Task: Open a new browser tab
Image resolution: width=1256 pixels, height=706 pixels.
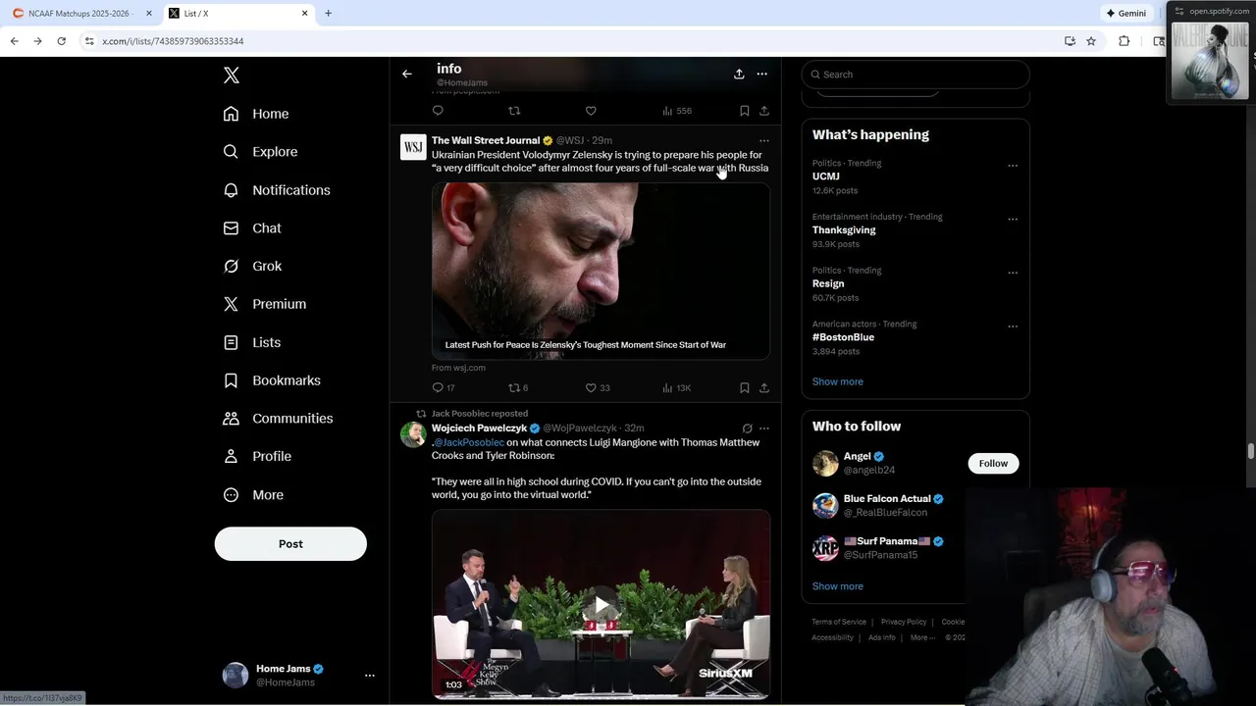Action: click(x=328, y=14)
